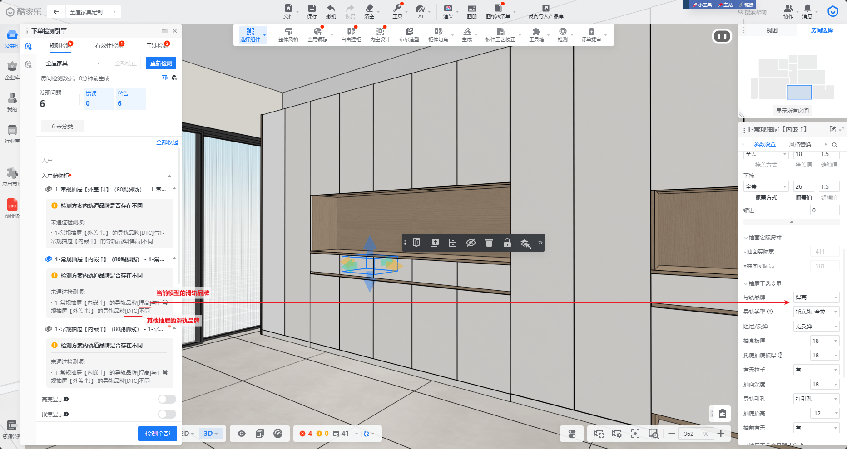Lock the selected component via padlock icon
Screen dimensions: 847x449
tap(507, 243)
